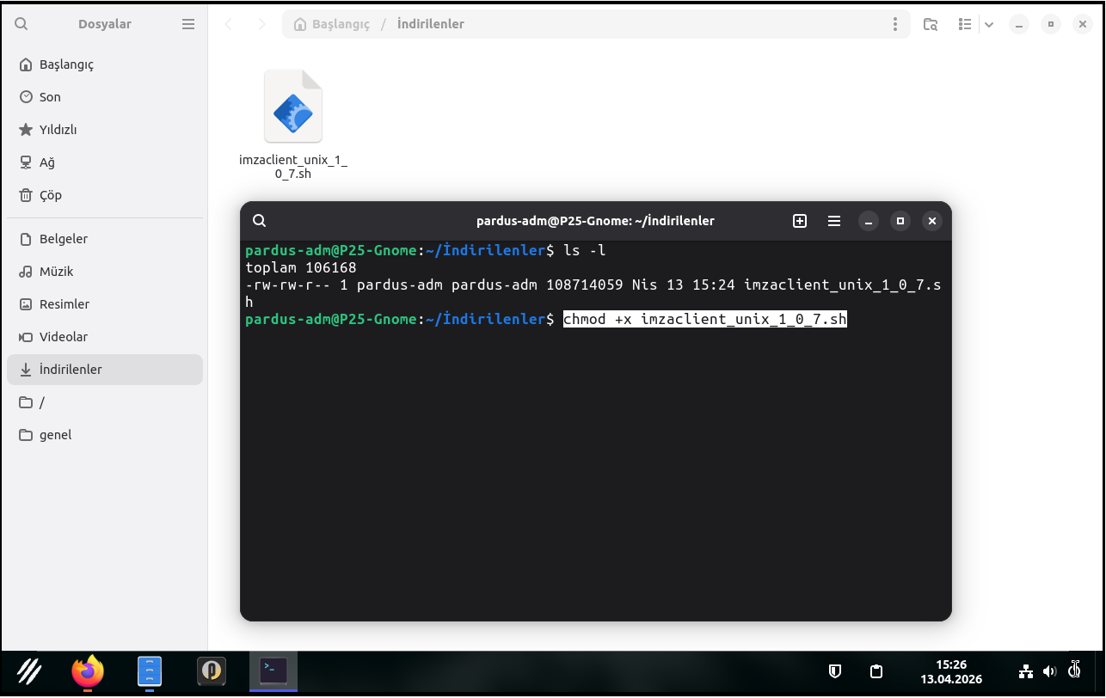Maximize the terminal window
The height and width of the screenshot is (698, 1106).
(900, 221)
